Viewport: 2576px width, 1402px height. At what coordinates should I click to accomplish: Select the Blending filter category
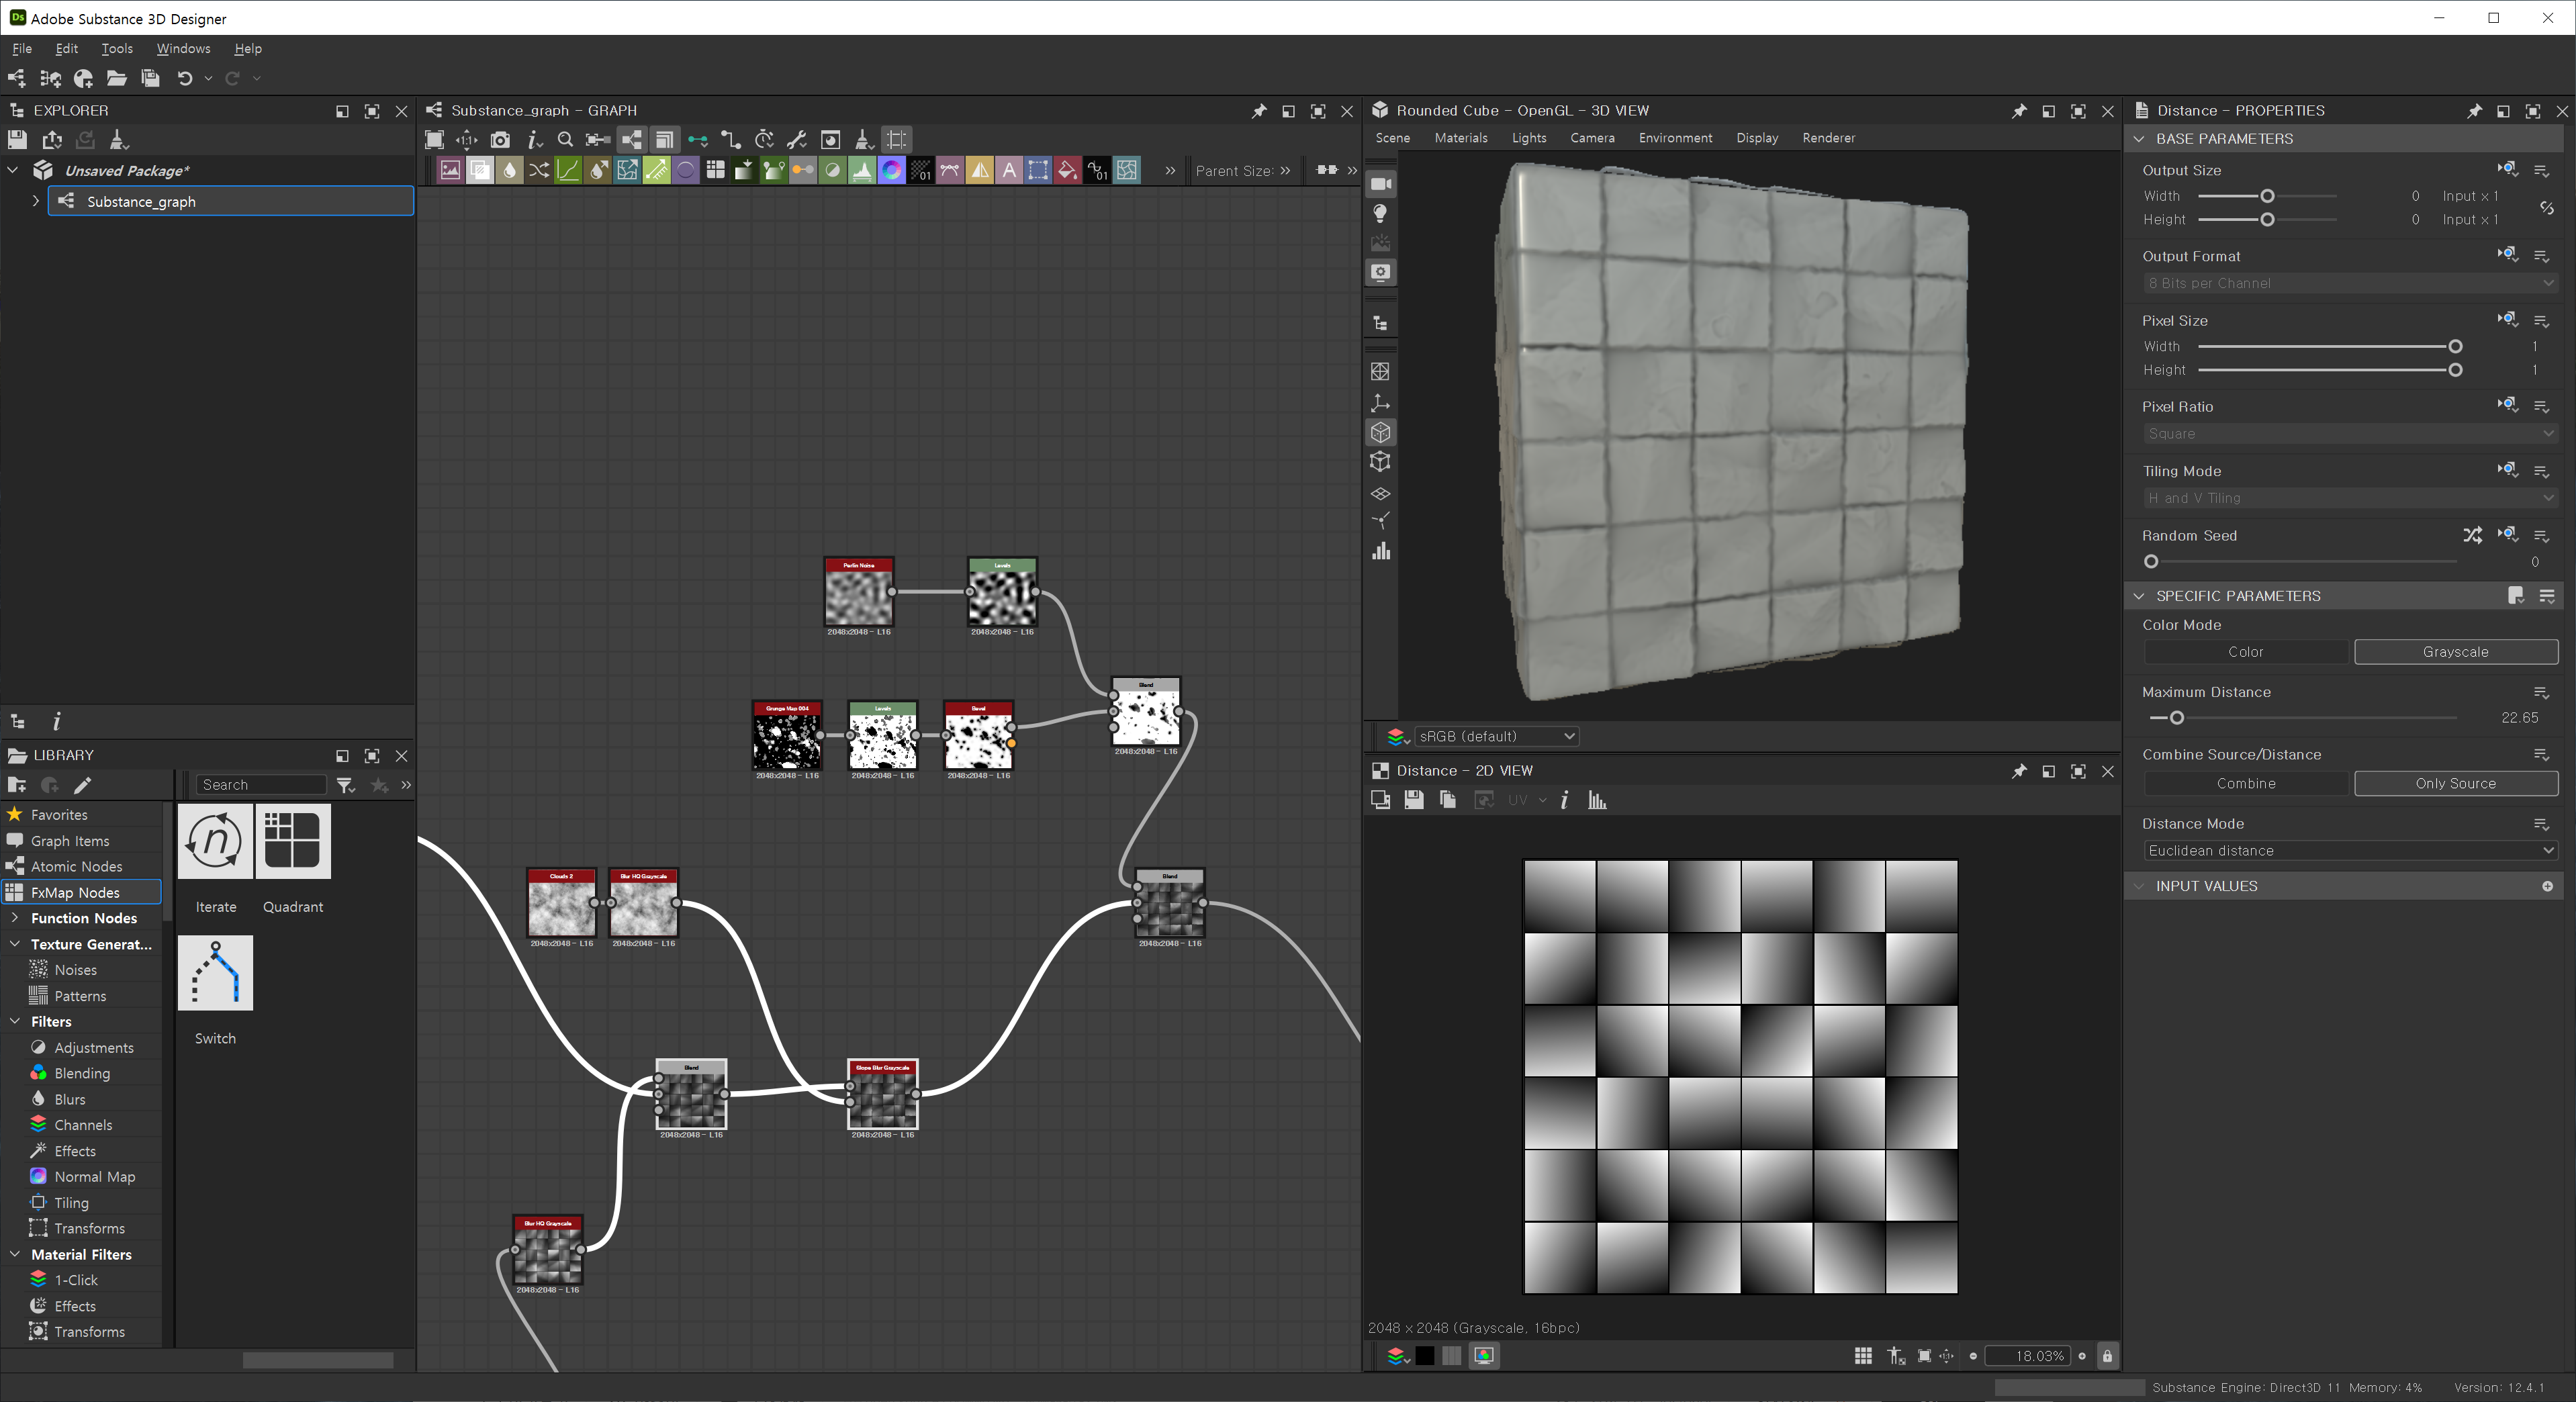82,1073
